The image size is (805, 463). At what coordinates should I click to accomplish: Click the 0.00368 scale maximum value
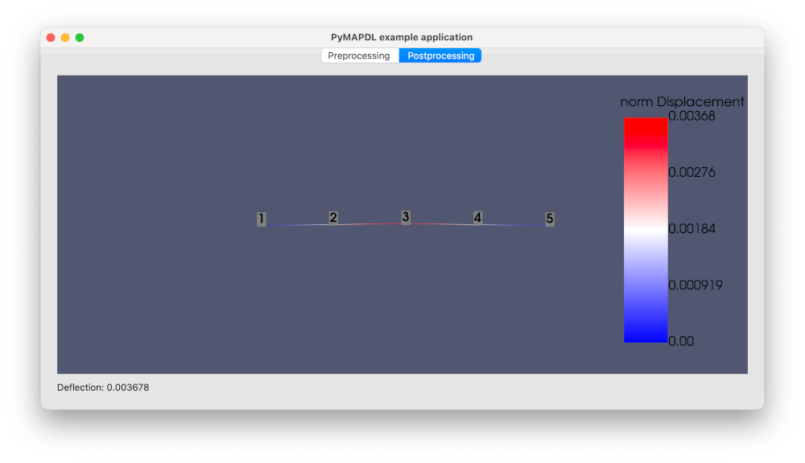tap(691, 116)
